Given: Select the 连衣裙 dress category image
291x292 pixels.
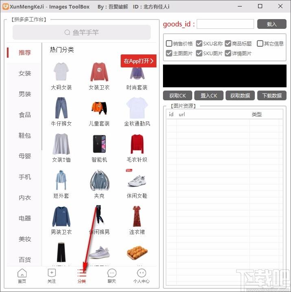Looking at the screenshot, I should click(137, 216).
